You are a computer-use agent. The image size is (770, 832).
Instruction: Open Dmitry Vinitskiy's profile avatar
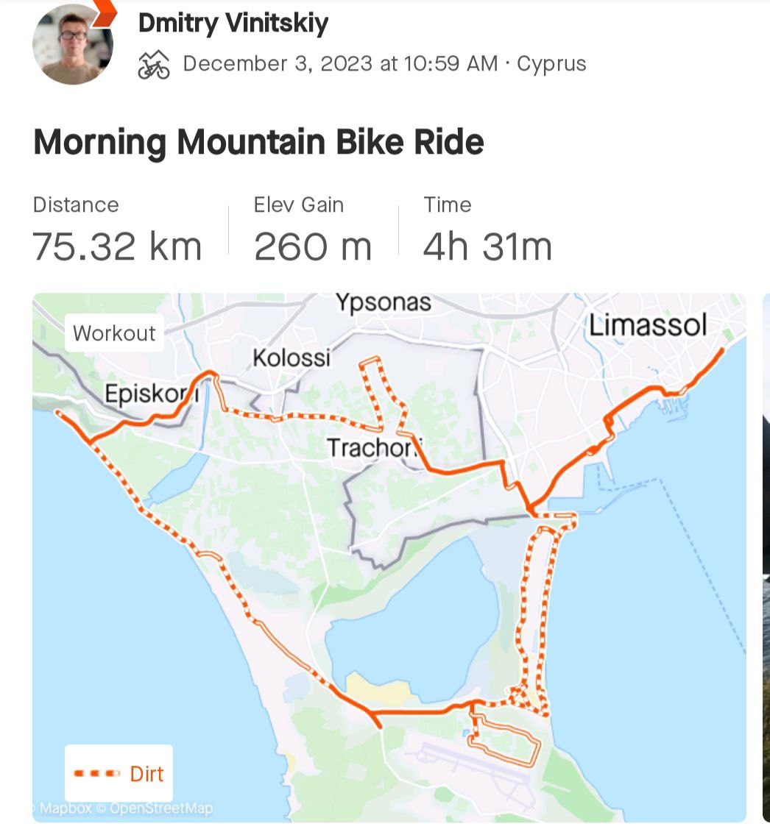72,46
